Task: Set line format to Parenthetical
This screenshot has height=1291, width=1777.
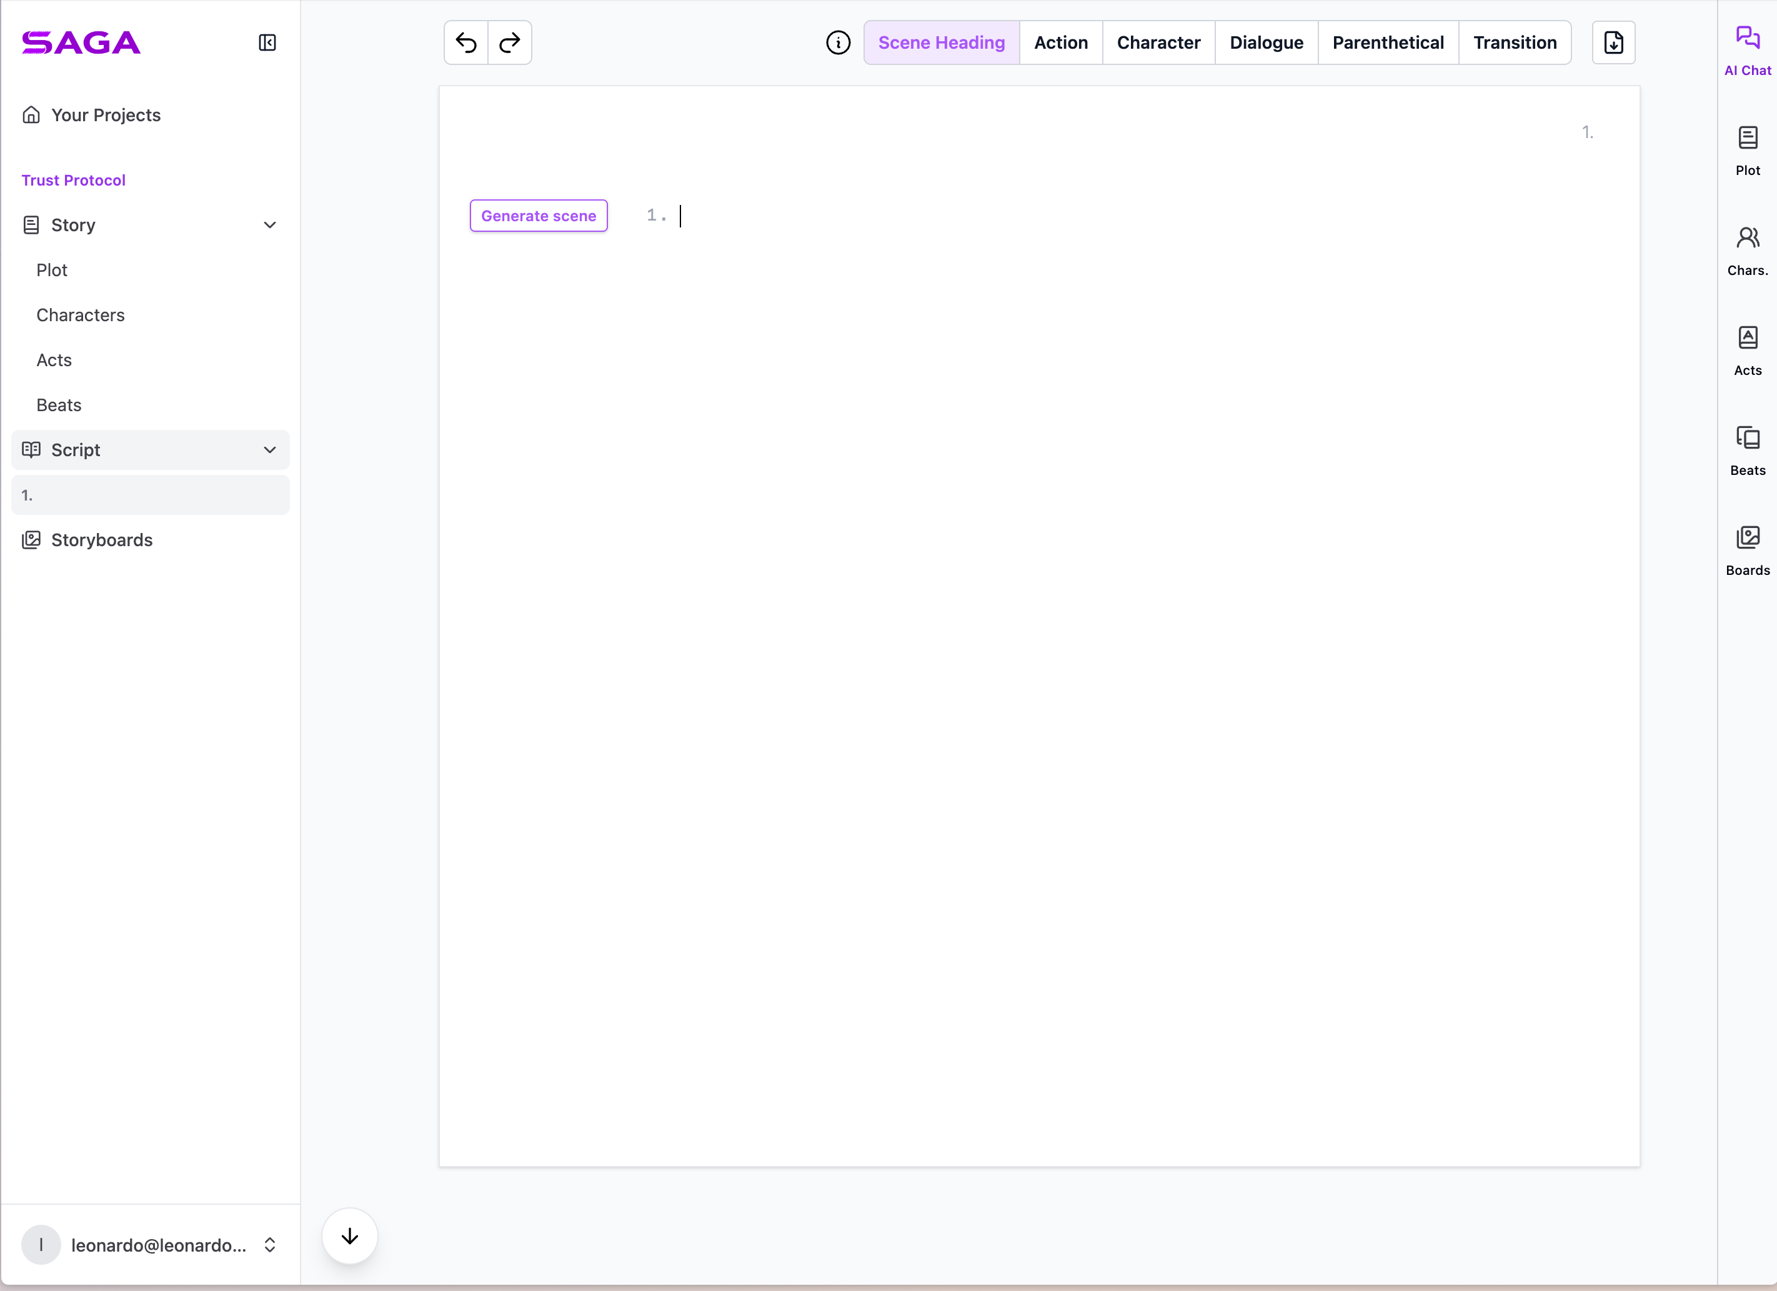Action: pos(1388,42)
